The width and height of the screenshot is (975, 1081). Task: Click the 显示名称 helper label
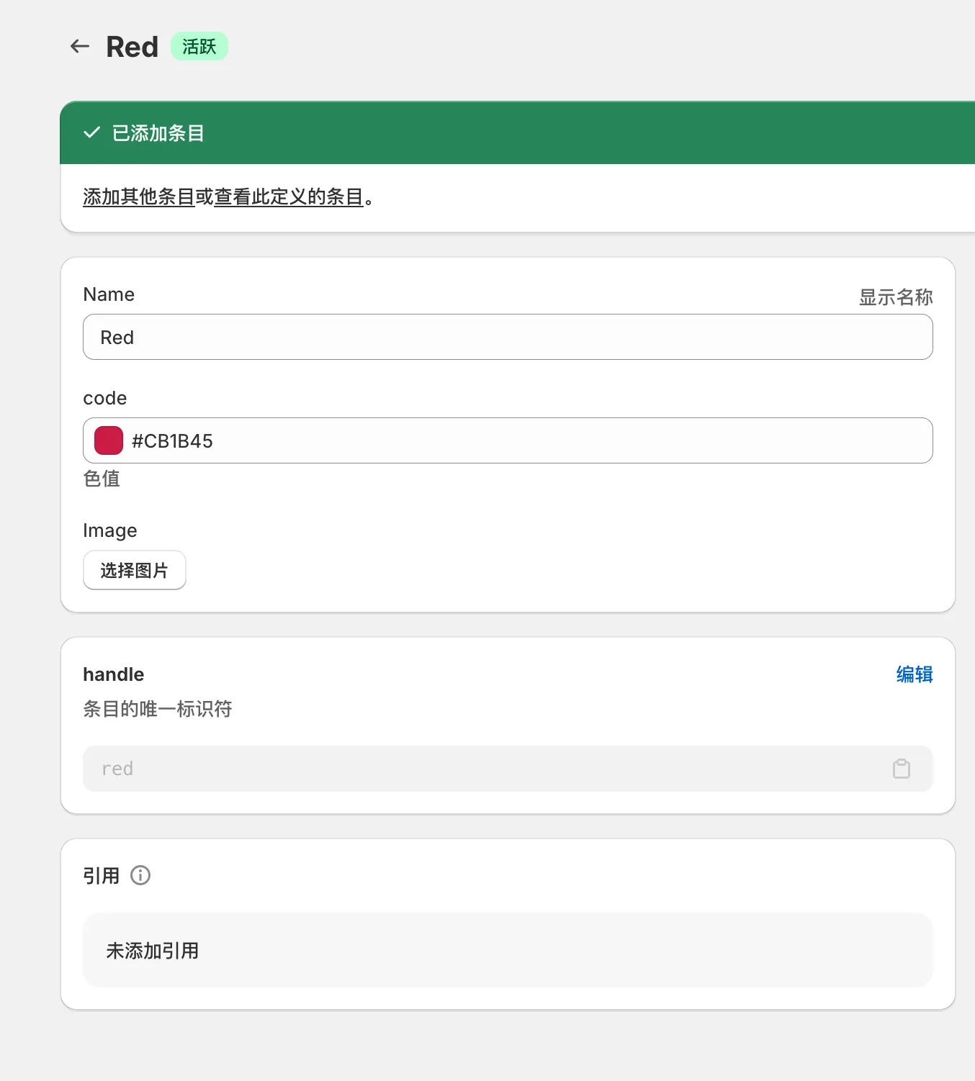895,297
